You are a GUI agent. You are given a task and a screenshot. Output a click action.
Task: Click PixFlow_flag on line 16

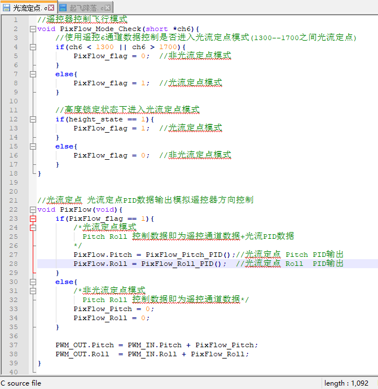[x=100, y=156]
